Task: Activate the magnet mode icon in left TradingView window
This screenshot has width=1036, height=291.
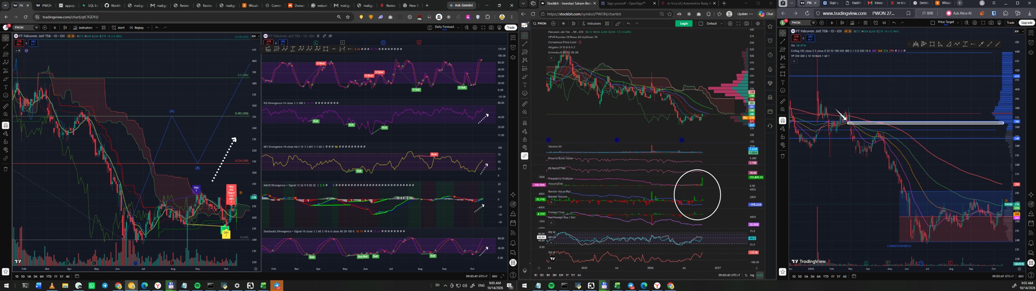Action: tap(6, 125)
